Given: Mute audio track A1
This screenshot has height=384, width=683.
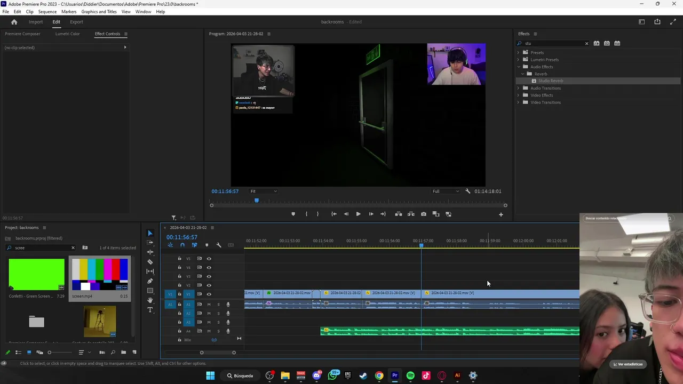Looking at the screenshot, I should click(x=209, y=305).
